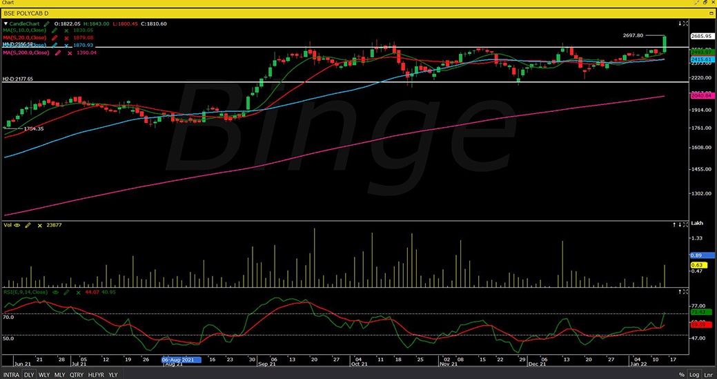Click the C:1810.60 close value
717x379 pixels.
[154, 23]
